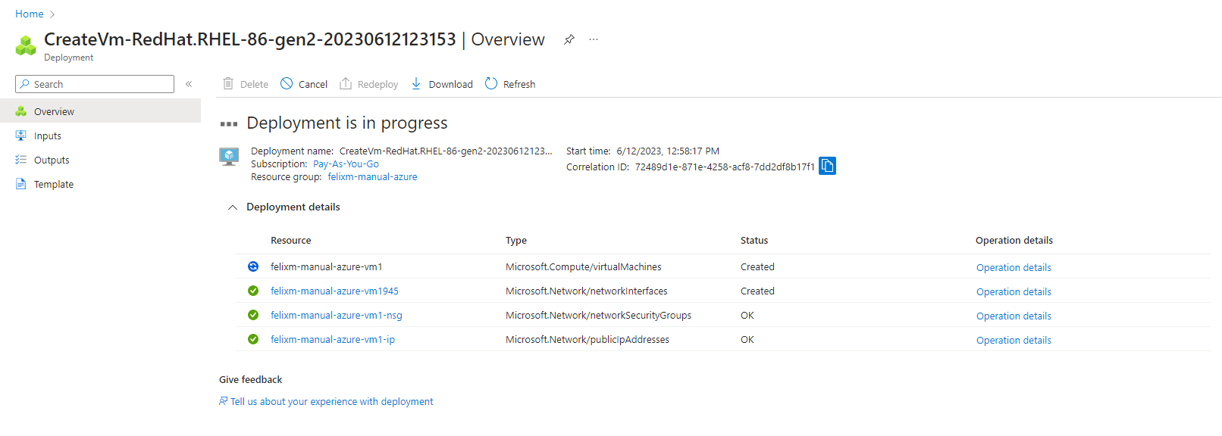Refresh the deployment overview

pyautogui.click(x=510, y=84)
